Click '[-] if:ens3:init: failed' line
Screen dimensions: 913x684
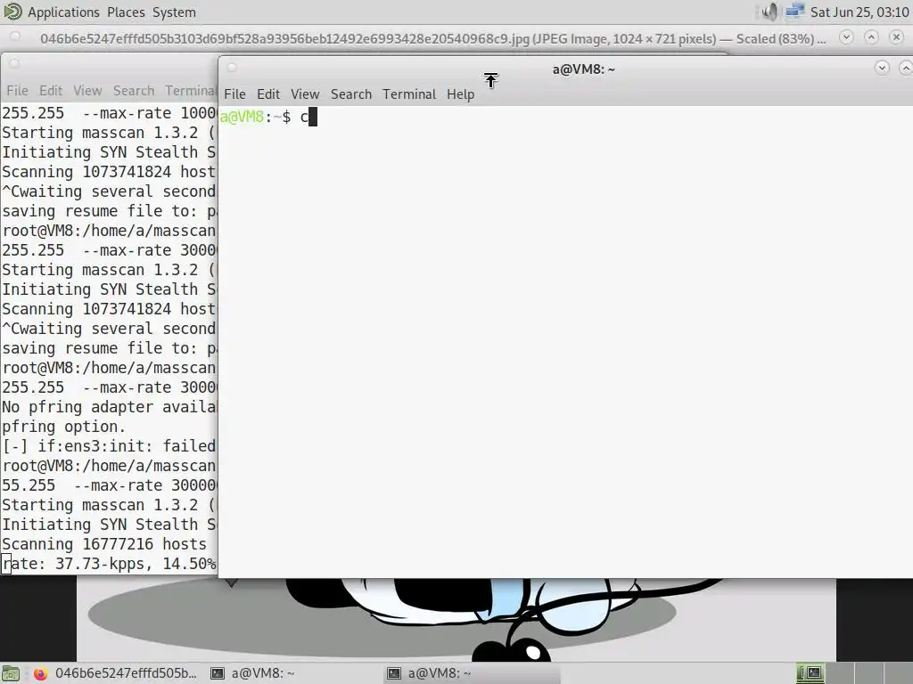click(x=109, y=446)
